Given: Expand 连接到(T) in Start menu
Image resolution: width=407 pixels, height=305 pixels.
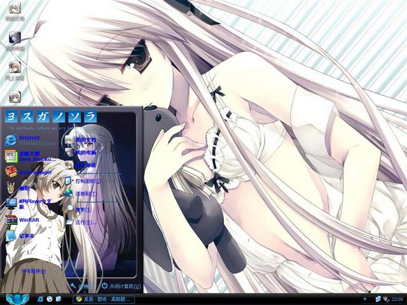Looking at the screenshot, I should click(x=81, y=193).
